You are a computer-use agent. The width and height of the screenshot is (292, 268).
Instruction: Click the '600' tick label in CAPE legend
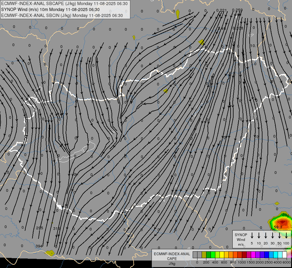[224, 262]
